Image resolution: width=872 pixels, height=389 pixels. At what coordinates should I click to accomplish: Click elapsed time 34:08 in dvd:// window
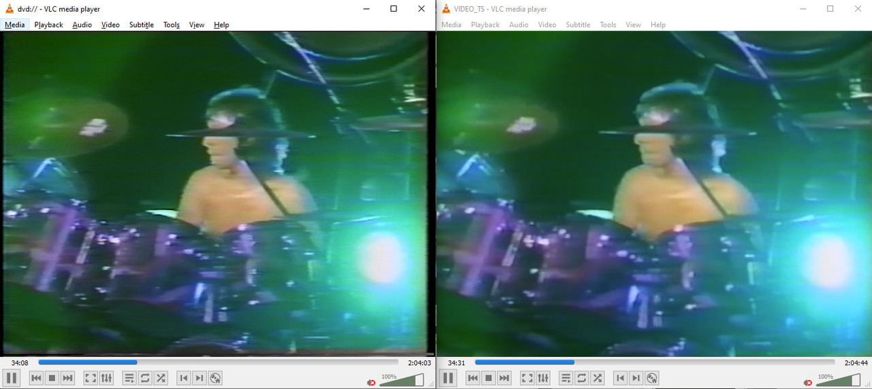point(20,363)
